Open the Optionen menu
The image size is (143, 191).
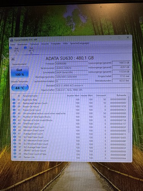(34, 44)
